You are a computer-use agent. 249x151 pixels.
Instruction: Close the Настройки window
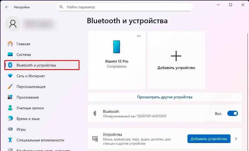(x=243, y=5)
